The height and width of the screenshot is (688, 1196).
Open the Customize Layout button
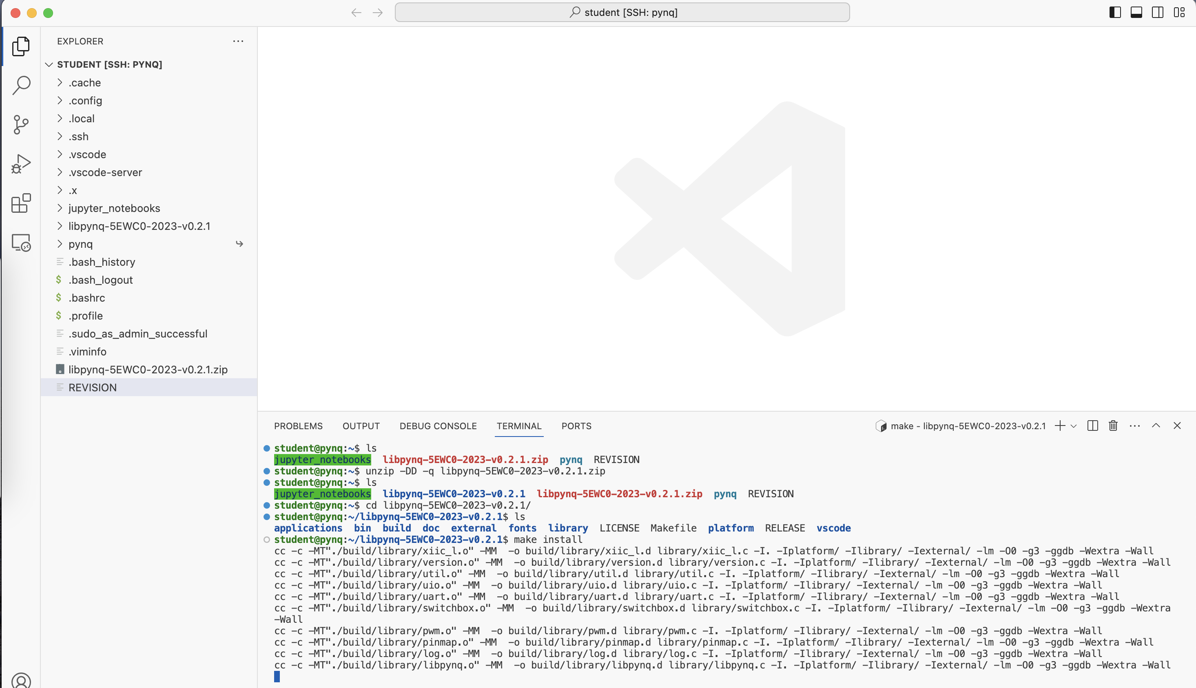tap(1179, 13)
